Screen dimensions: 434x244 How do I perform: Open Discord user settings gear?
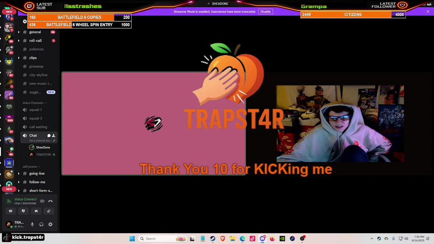click(50, 224)
